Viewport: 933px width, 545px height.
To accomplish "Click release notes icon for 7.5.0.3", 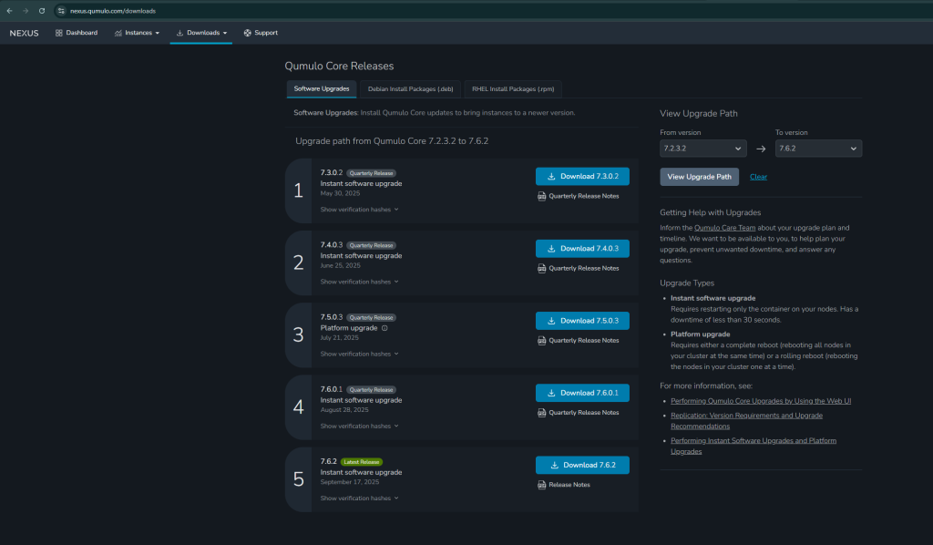I will tap(541, 340).
